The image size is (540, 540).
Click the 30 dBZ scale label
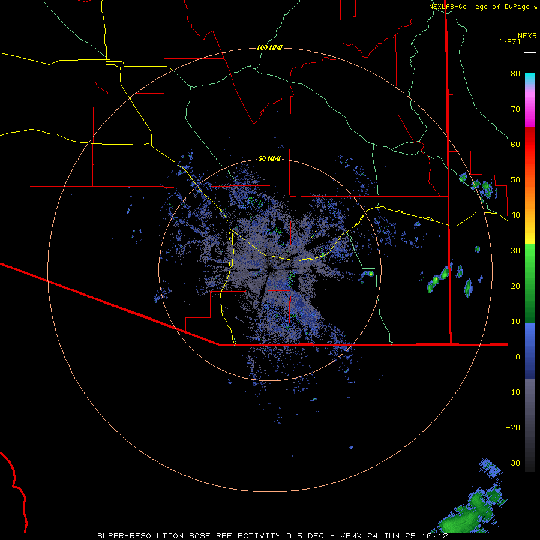pyautogui.click(x=515, y=250)
